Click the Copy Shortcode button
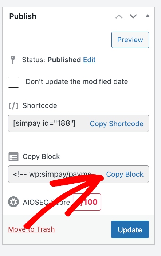Image resolution: width=161 pixels, height=256 pixels. (x=117, y=124)
